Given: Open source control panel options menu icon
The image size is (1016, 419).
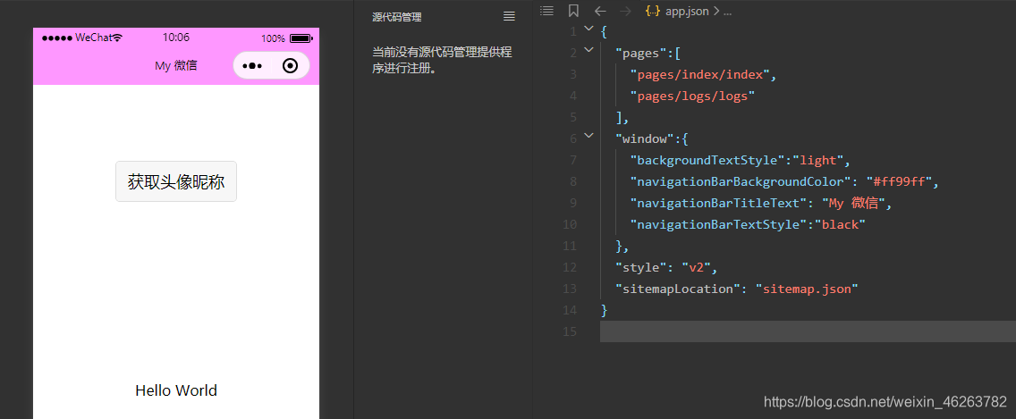Looking at the screenshot, I should [x=509, y=17].
